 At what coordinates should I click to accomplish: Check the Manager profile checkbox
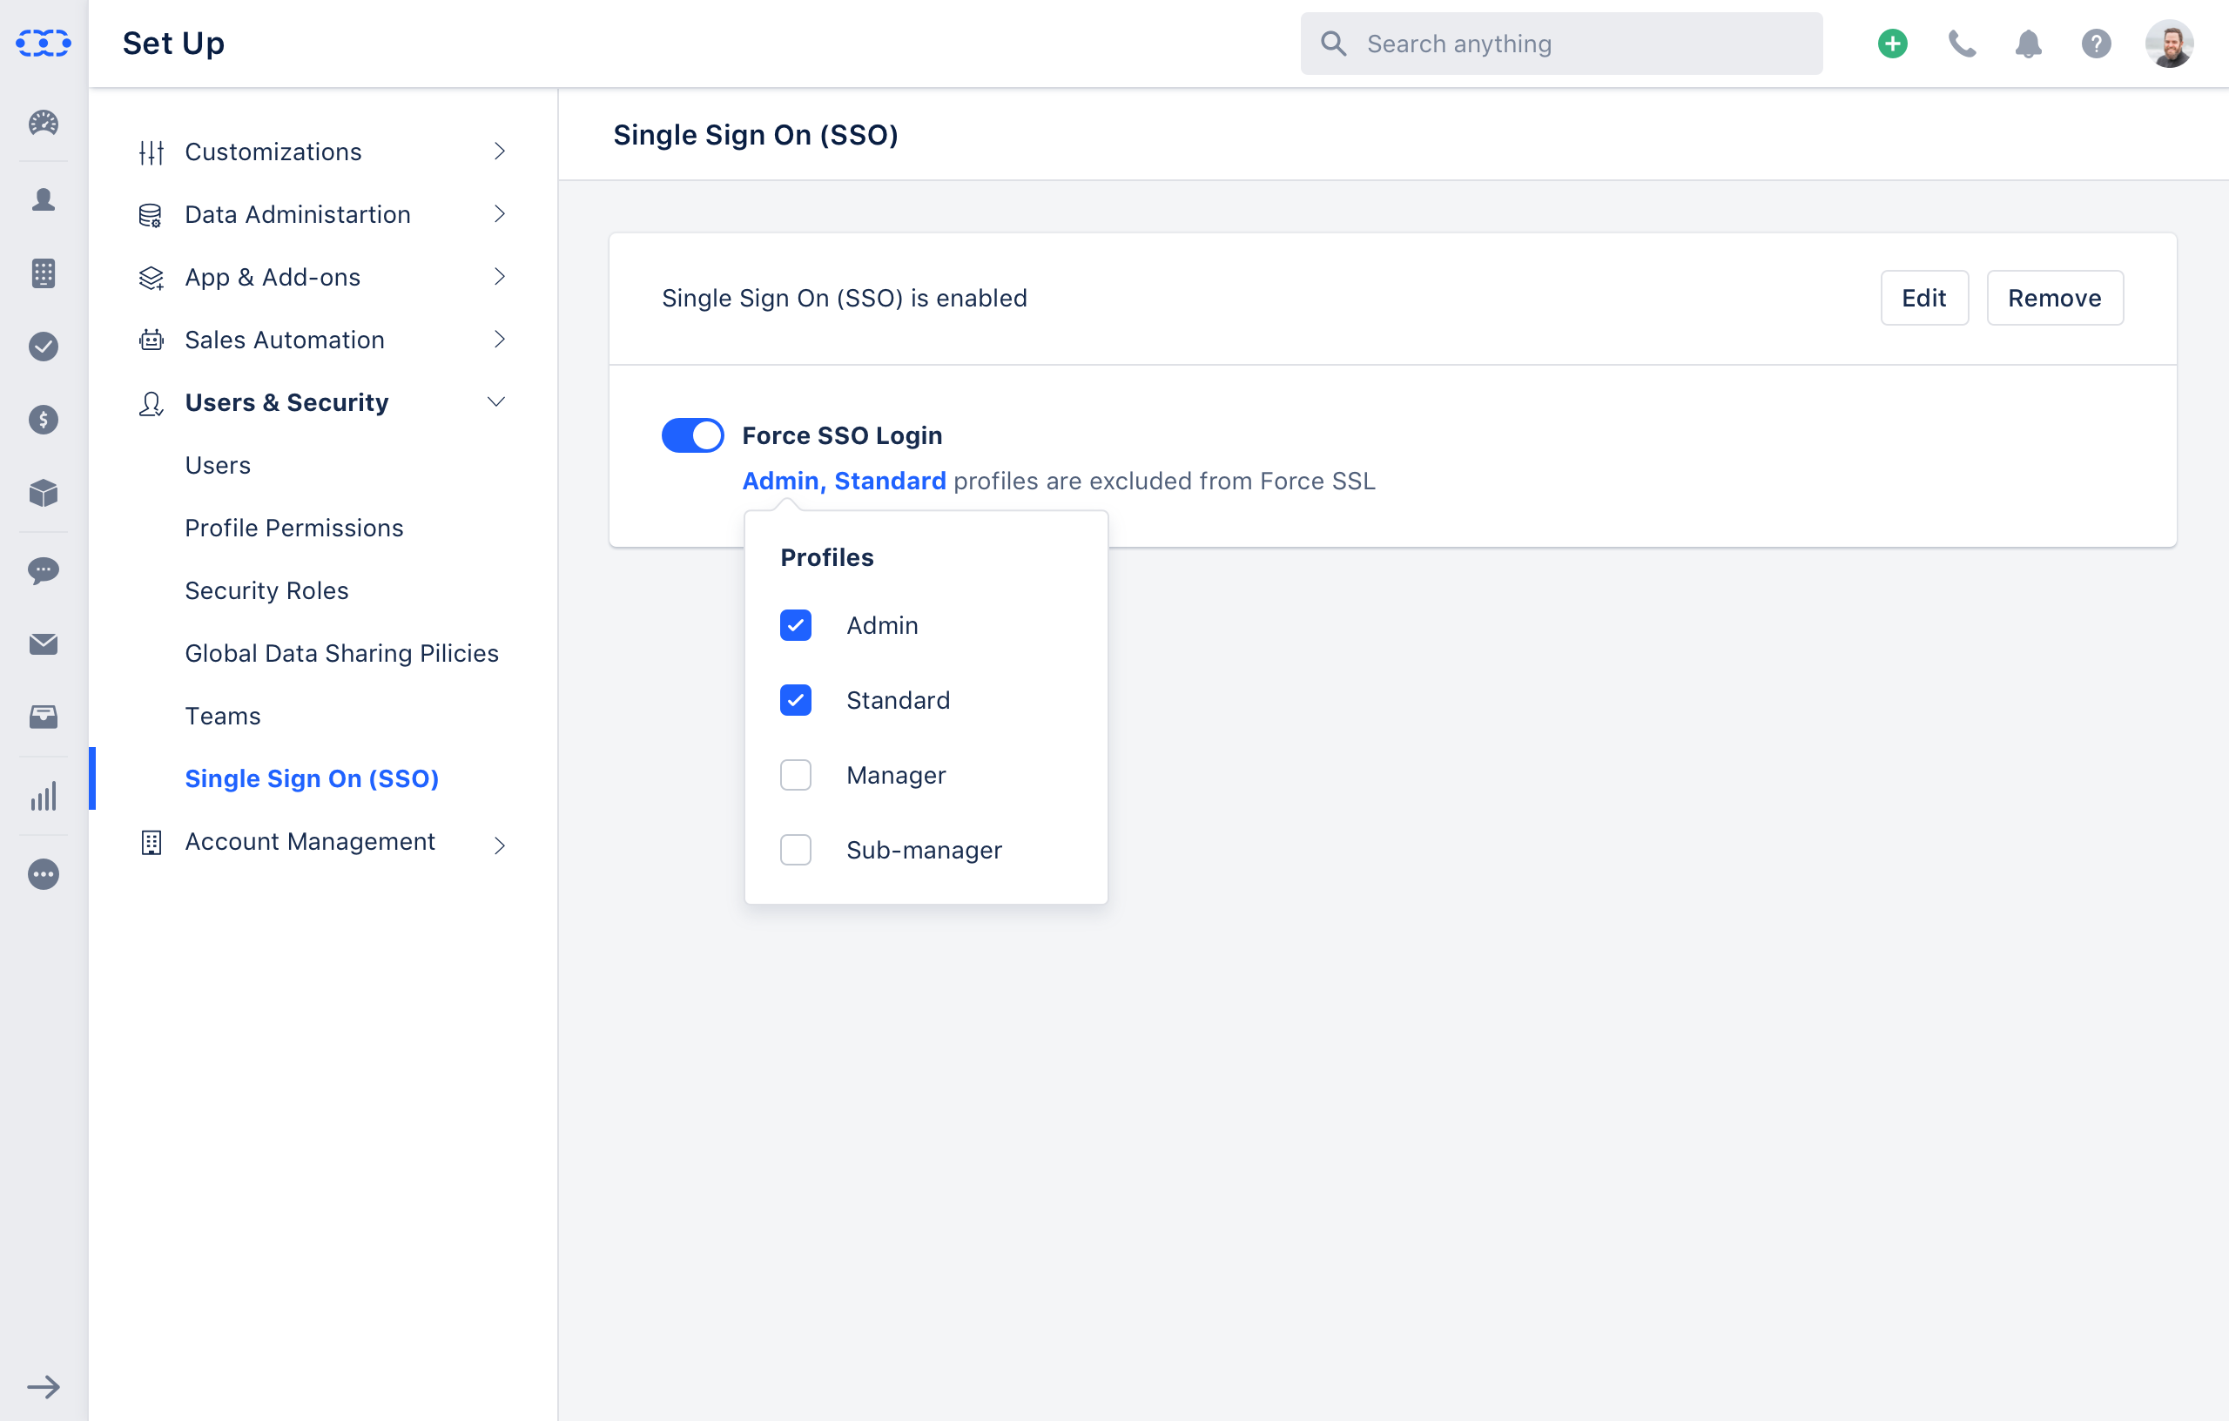pyautogui.click(x=795, y=775)
